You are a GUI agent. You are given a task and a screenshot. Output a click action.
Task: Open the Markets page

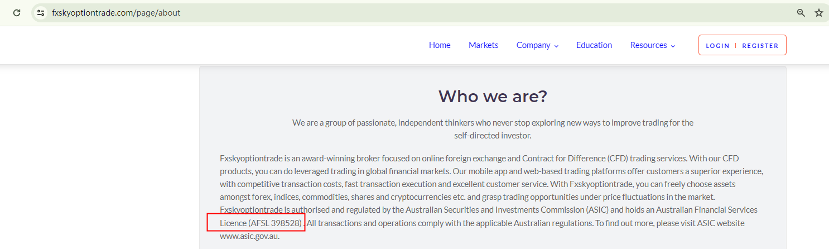[483, 45]
